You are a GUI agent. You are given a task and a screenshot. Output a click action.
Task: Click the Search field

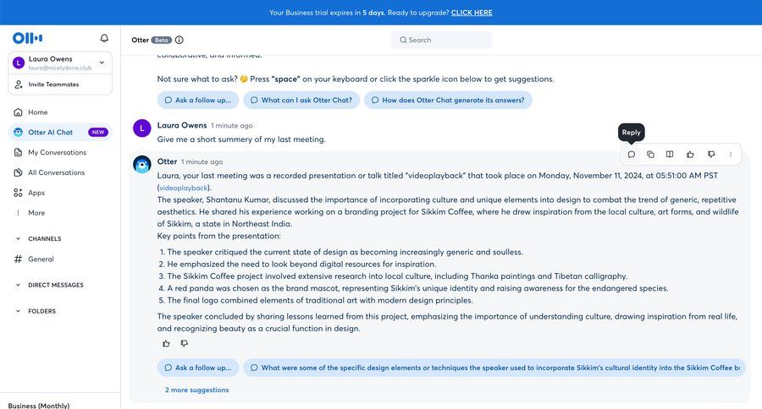441,40
